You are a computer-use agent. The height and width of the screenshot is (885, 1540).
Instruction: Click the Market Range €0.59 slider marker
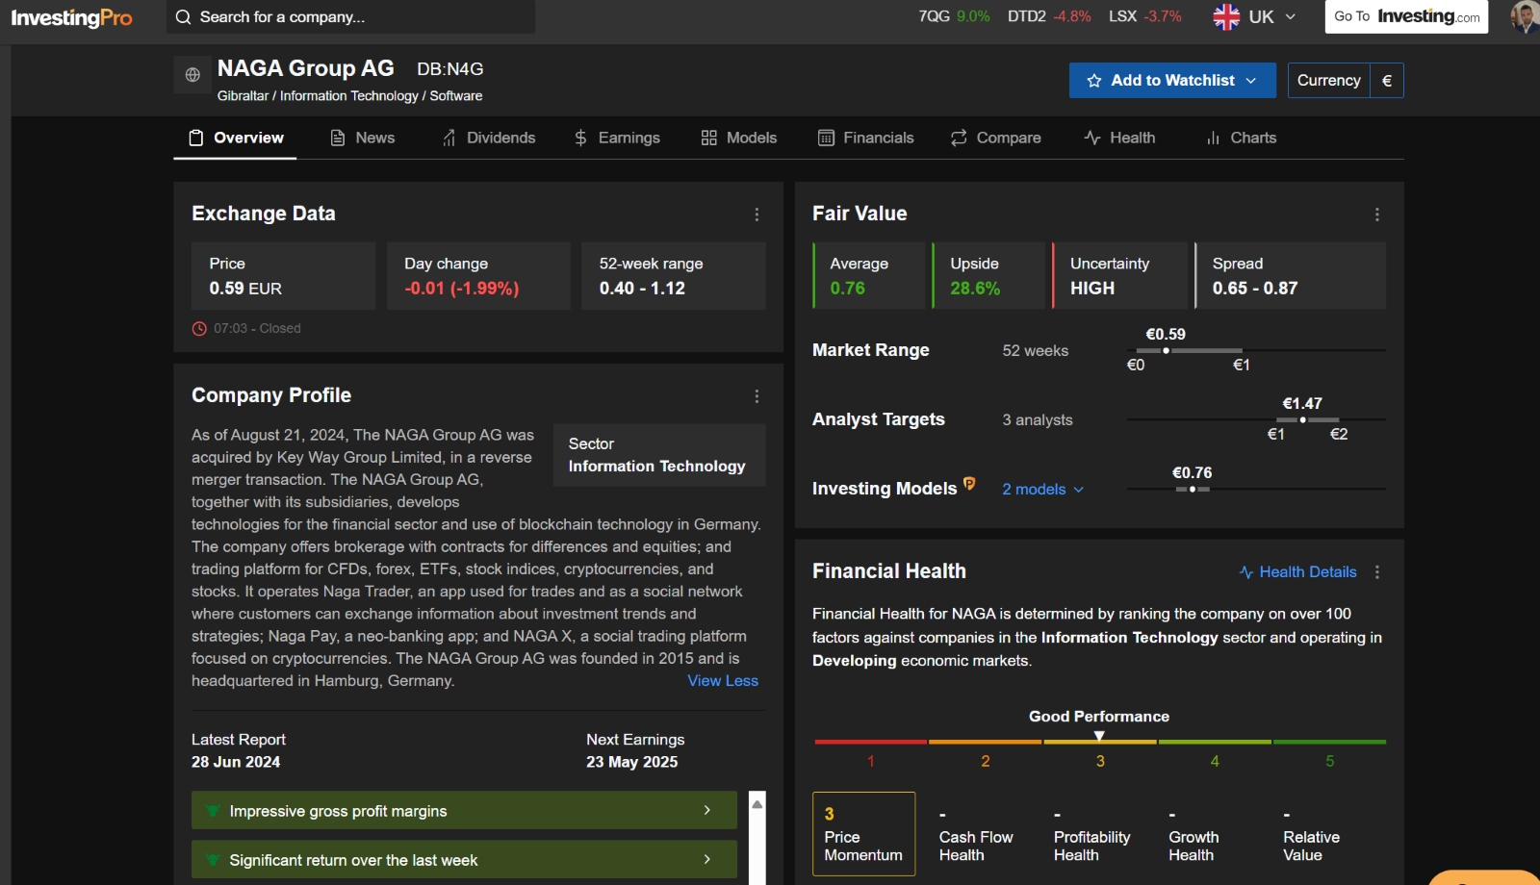pos(1166,351)
